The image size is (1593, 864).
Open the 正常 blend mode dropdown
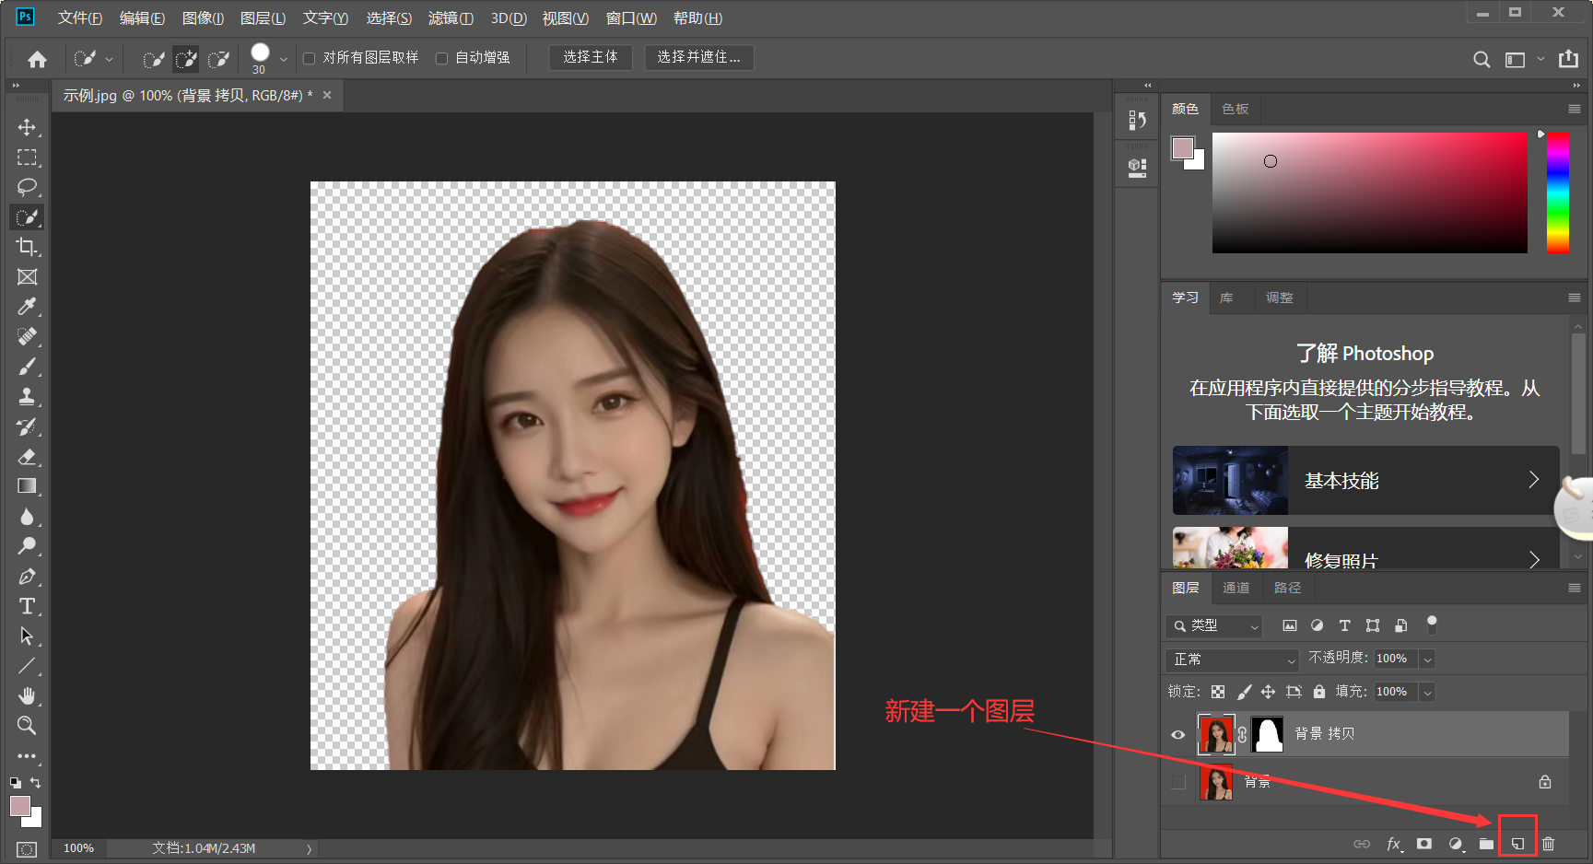tap(1232, 660)
